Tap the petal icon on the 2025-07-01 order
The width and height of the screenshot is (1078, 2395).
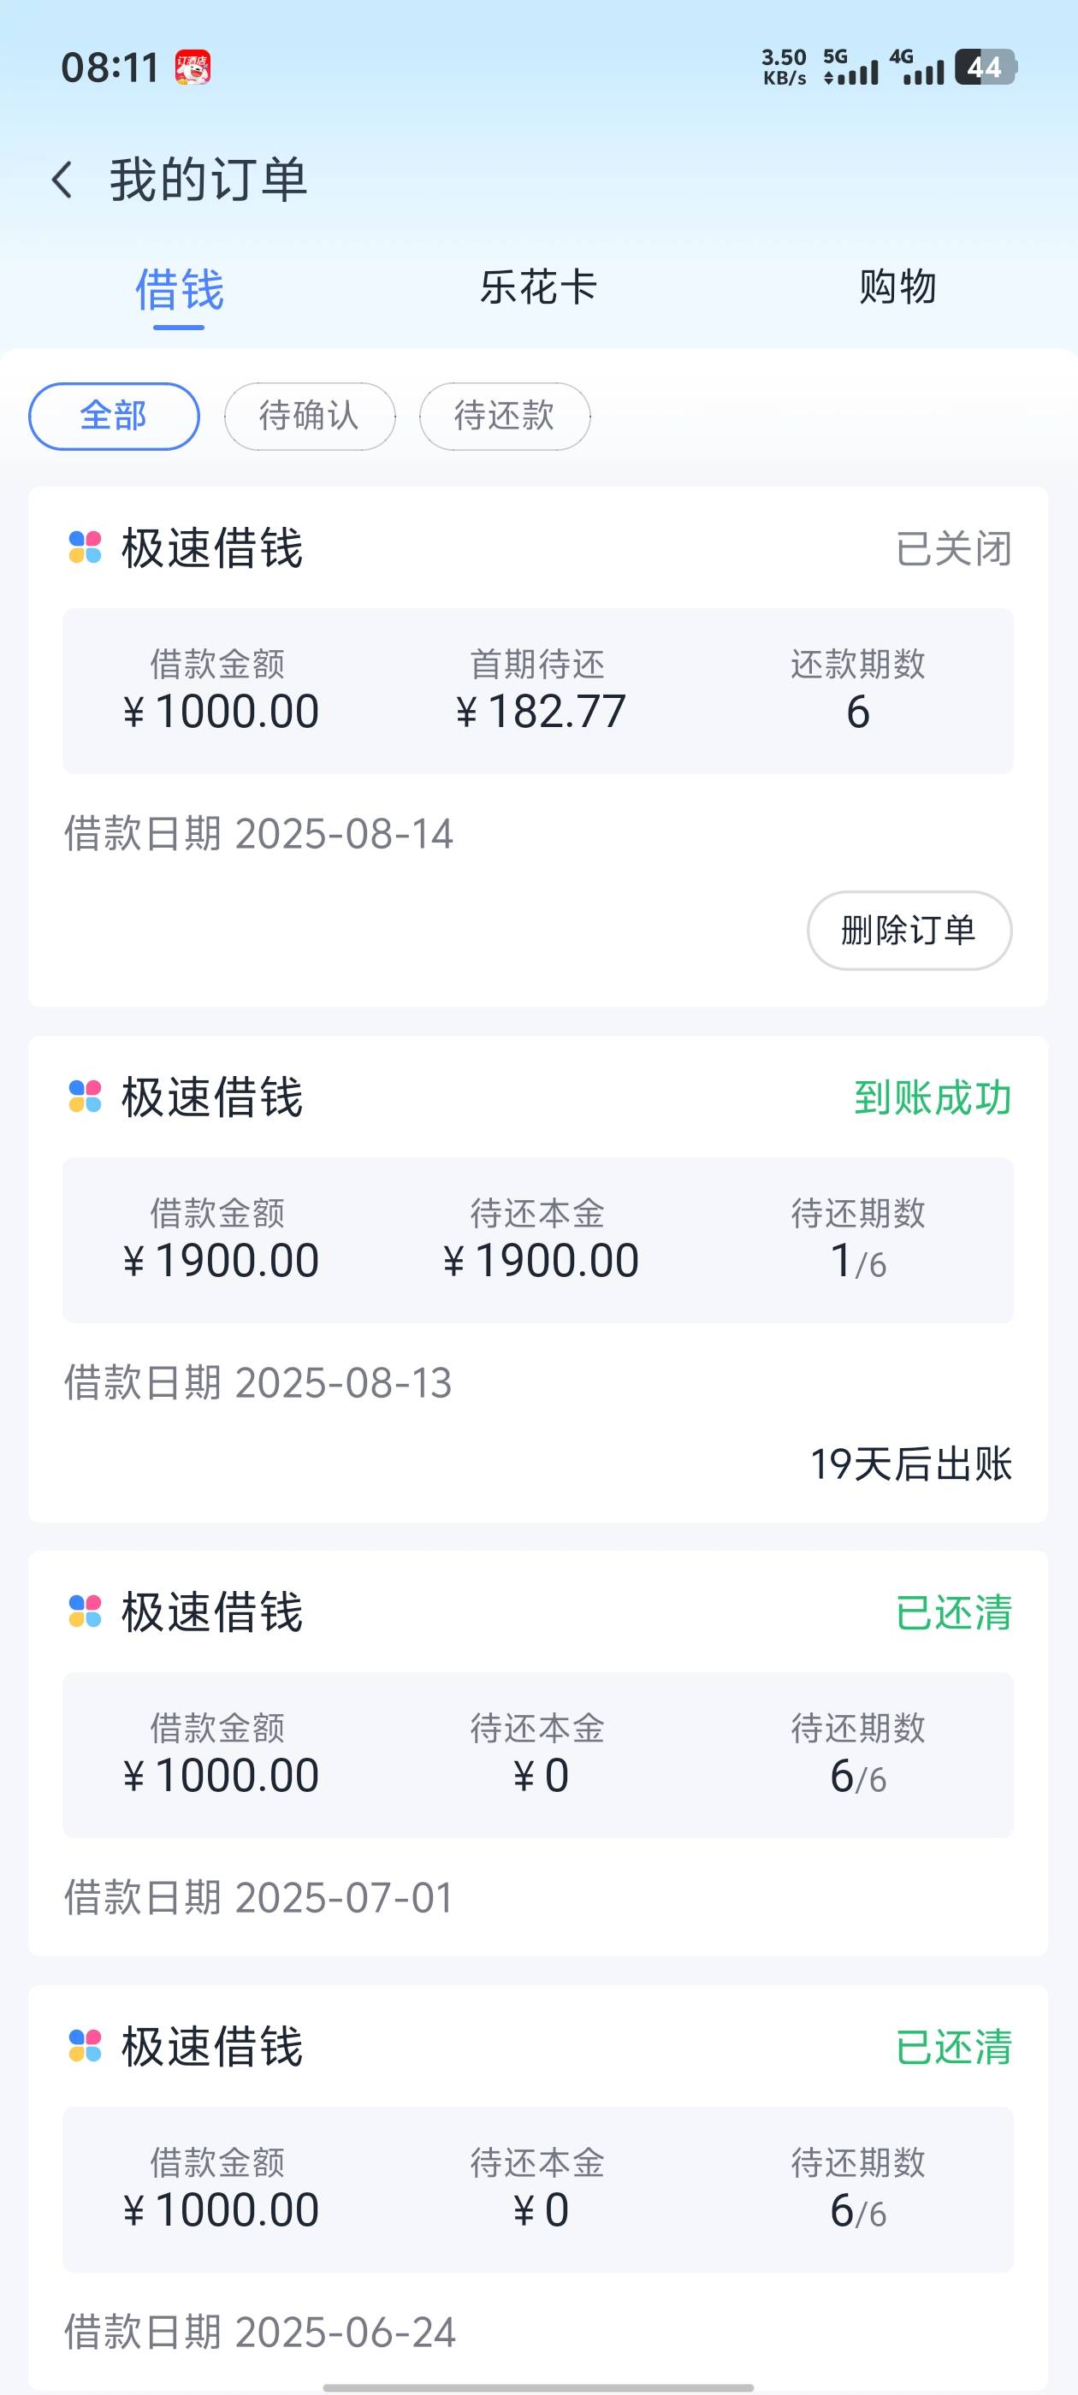[x=85, y=1611]
